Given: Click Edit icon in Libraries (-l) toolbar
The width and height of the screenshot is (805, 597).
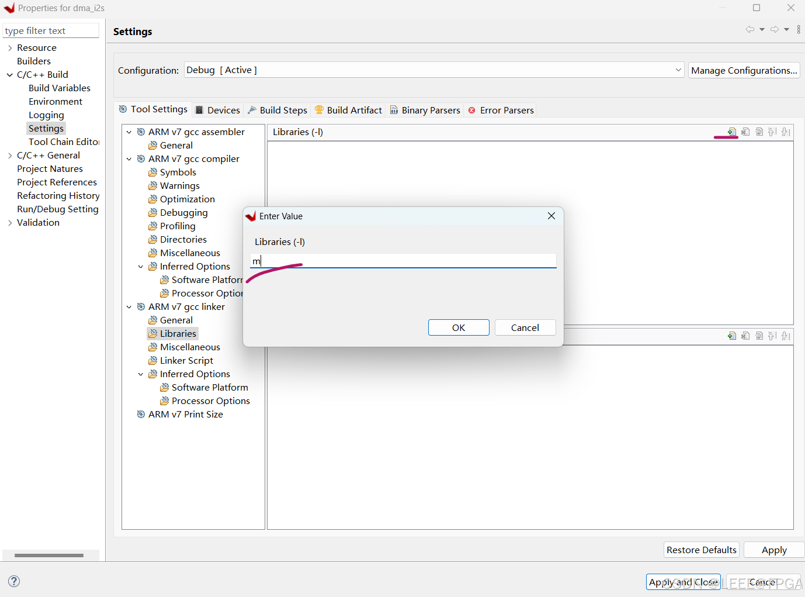Looking at the screenshot, I should (x=759, y=132).
